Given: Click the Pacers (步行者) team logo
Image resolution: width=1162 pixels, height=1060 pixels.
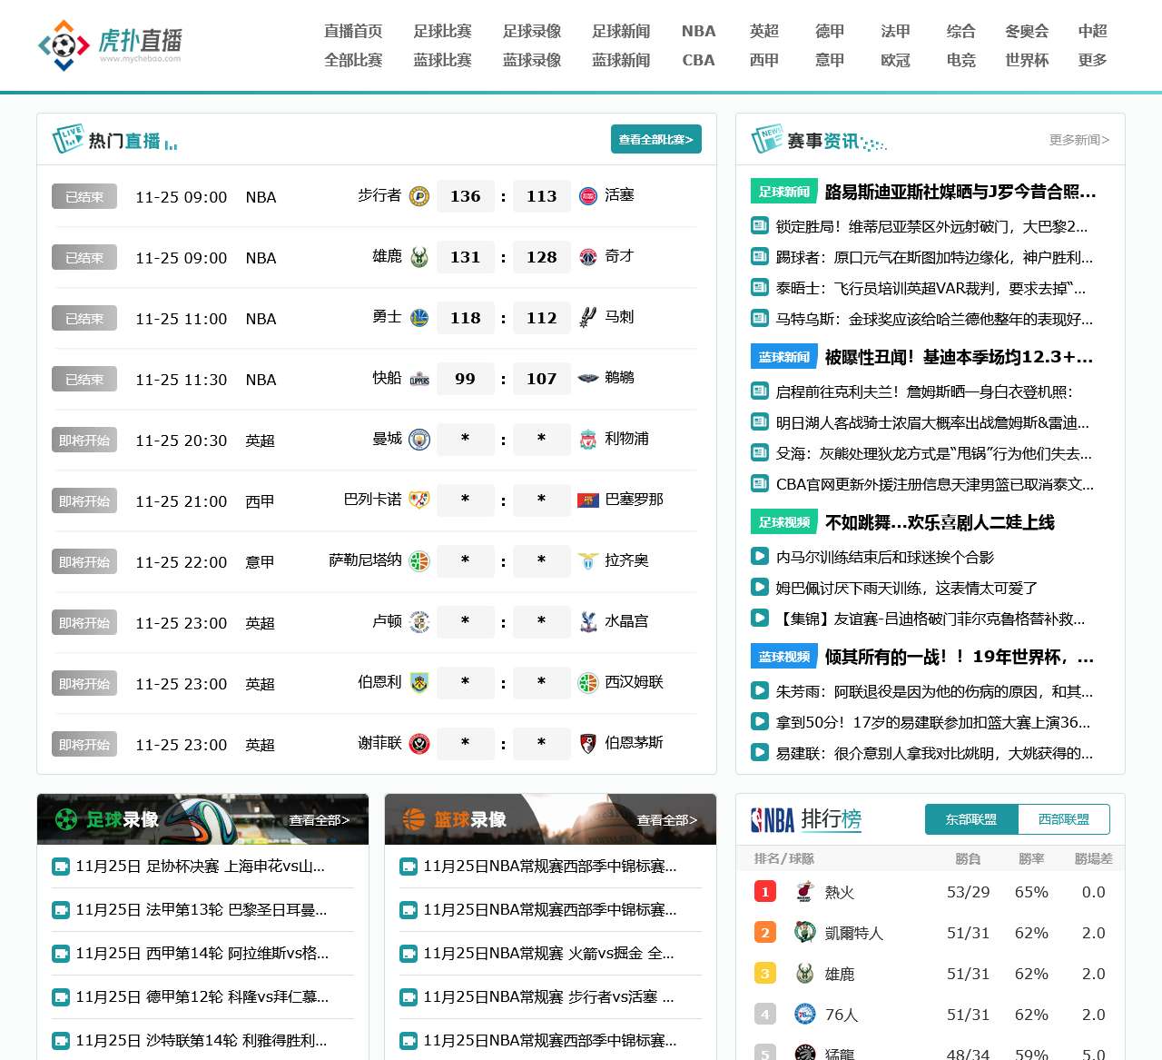Looking at the screenshot, I should coord(419,196).
